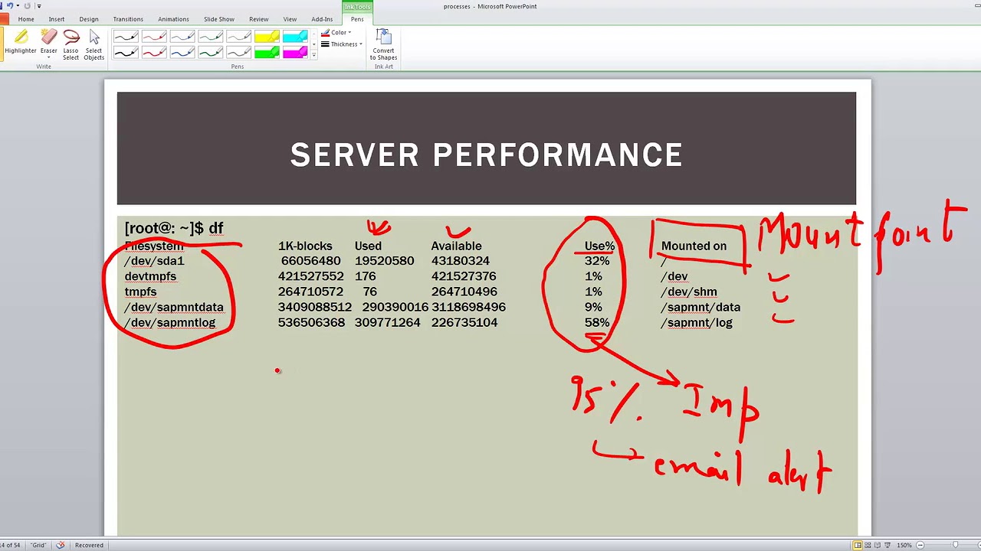
Task: Pick the thick green pen
Action: tap(211, 52)
